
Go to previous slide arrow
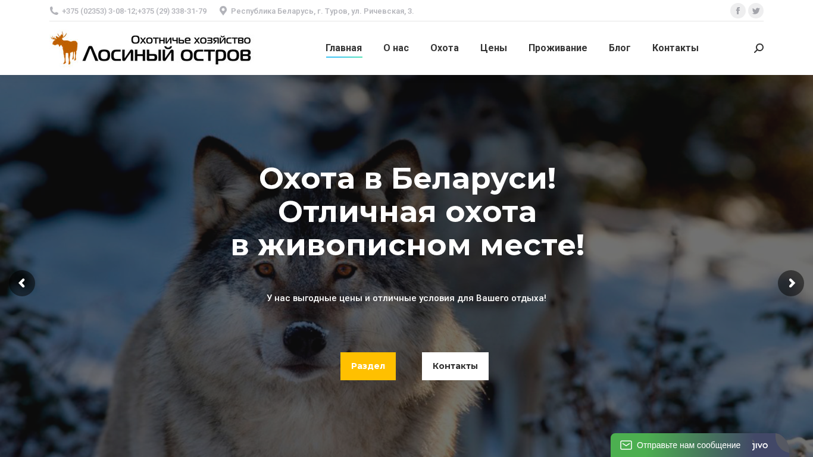(x=22, y=283)
